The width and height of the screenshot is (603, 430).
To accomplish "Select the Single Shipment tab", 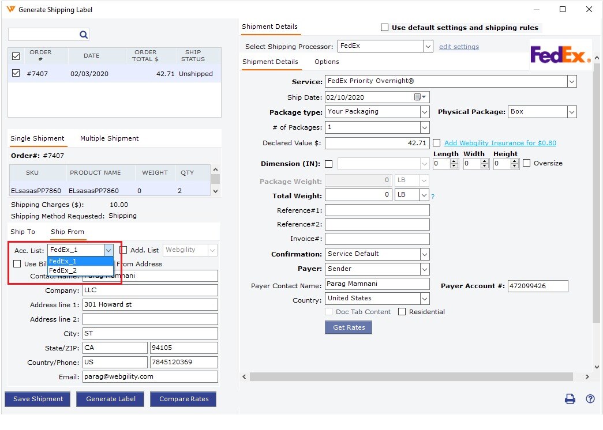I will pyautogui.click(x=38, y=138).
